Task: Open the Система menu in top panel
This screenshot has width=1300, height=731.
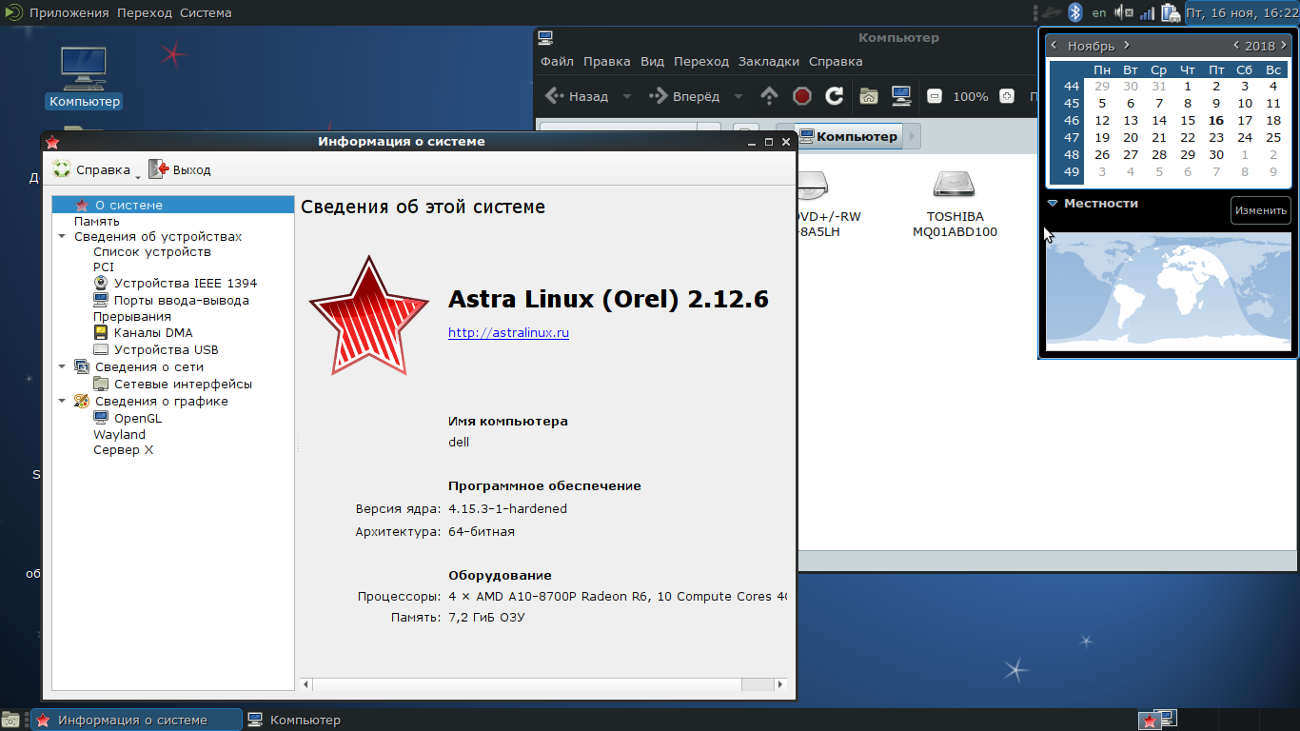Action: point(206,12)
